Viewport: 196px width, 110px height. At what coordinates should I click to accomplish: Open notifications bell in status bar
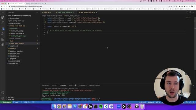[193, 102]
